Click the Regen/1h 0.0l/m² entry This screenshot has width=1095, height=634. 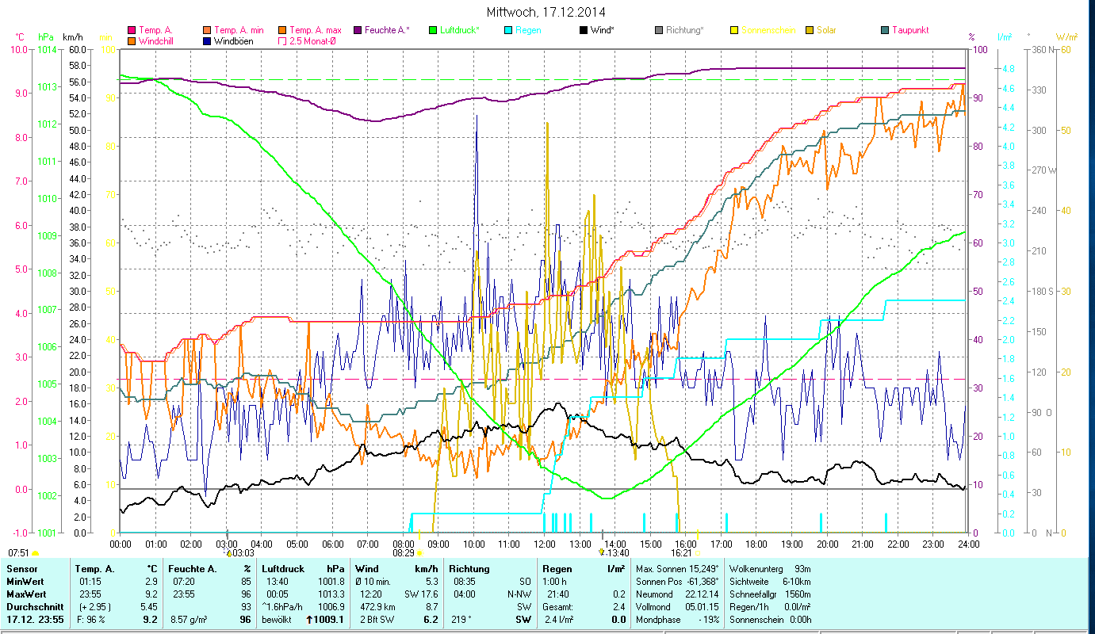(x=769, y=607)
